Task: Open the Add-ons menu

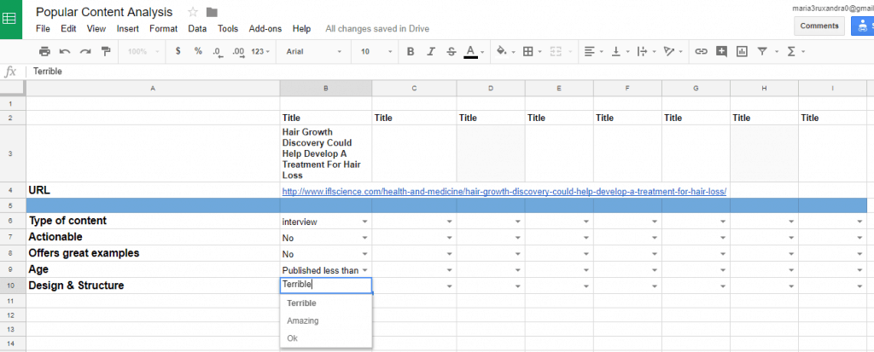Action: click(x=265, y=28)
